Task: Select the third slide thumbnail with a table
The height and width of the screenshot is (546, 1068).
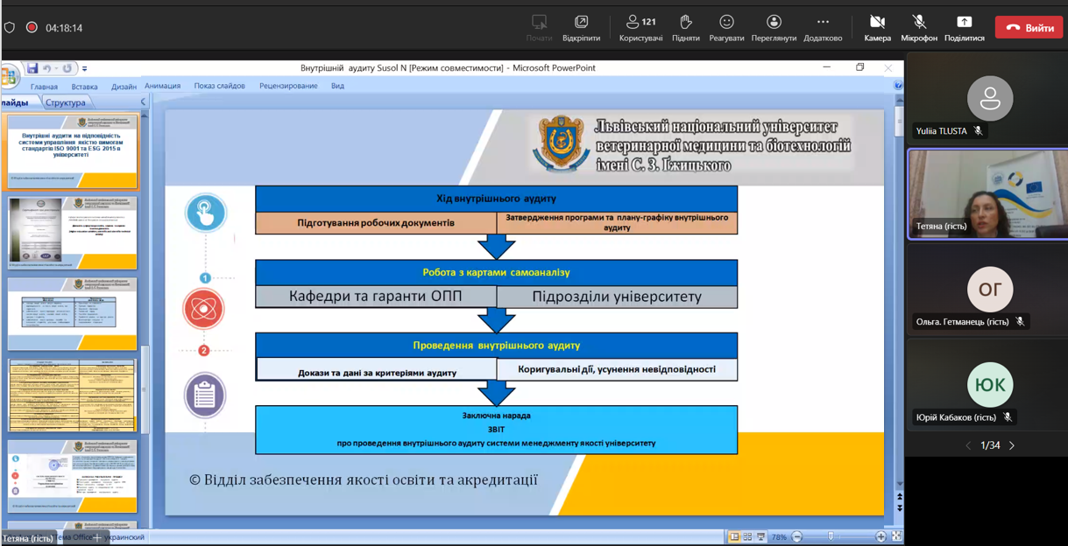Action: pos(73,314)
